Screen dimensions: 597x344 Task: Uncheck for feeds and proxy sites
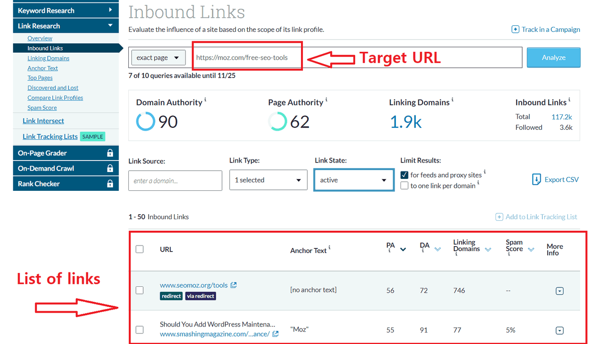(404, 175)
